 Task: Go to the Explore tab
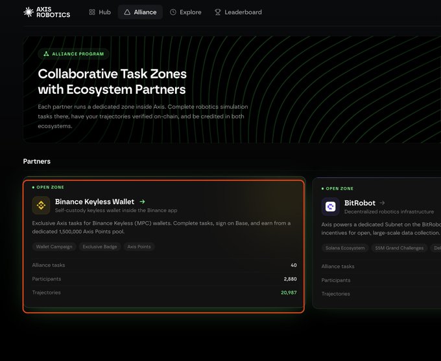point(185,12)
